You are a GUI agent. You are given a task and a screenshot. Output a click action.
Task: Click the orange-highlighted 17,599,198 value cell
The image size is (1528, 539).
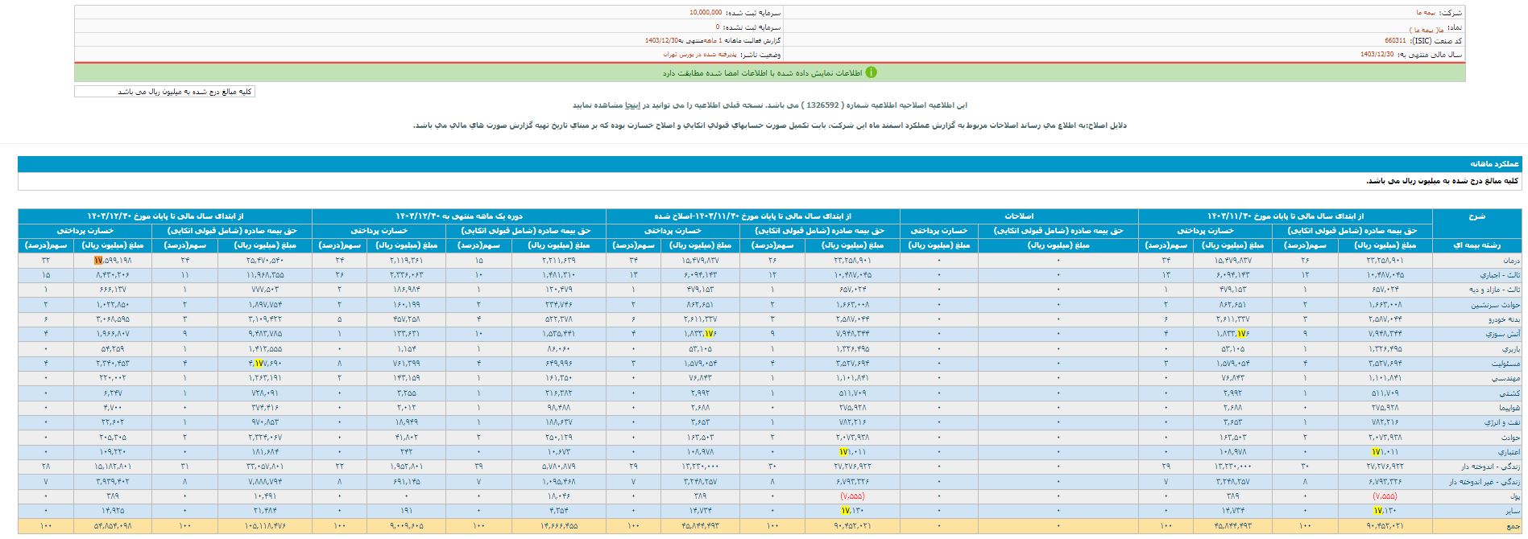(x=112, y=261)
